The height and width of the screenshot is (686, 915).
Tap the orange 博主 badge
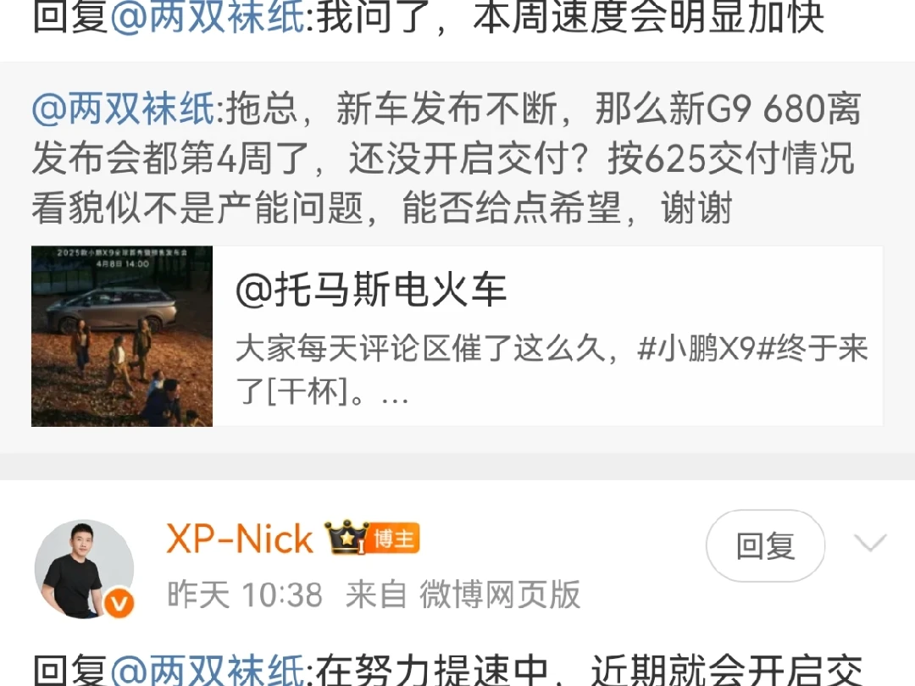[394, 537]
